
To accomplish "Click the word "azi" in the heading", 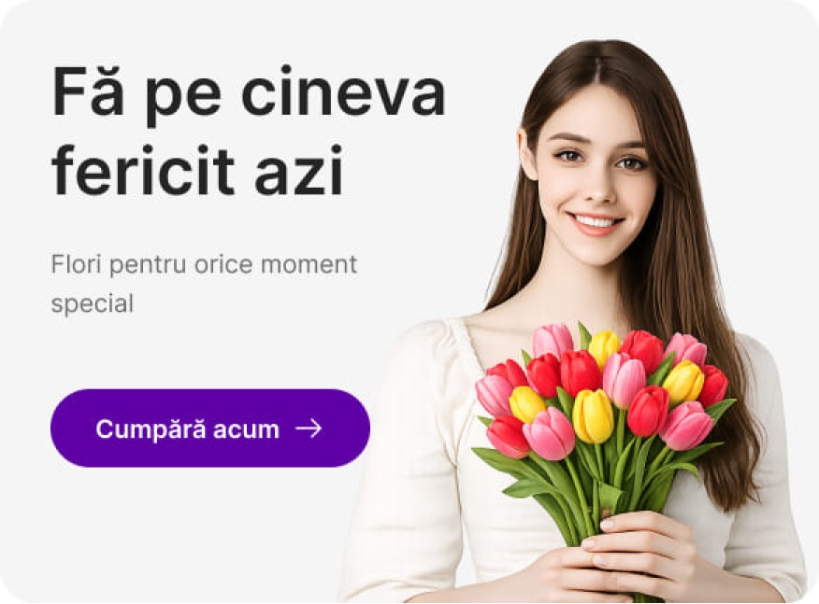I will click(x=299, y=168).
